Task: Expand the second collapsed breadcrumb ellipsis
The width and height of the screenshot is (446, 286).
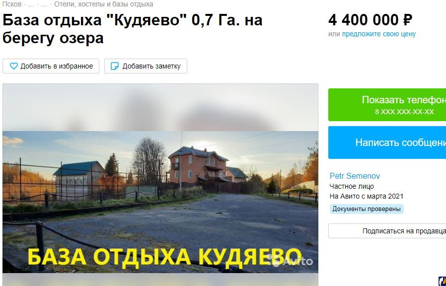Action: click(x=44, y=4)
